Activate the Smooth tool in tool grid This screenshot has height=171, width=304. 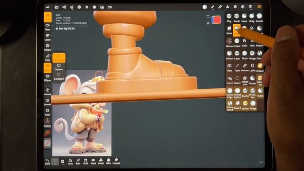[259, 18]
